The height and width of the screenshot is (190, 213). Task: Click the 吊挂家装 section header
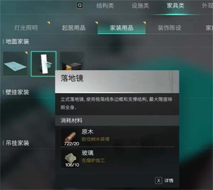(x=17, y=143)
